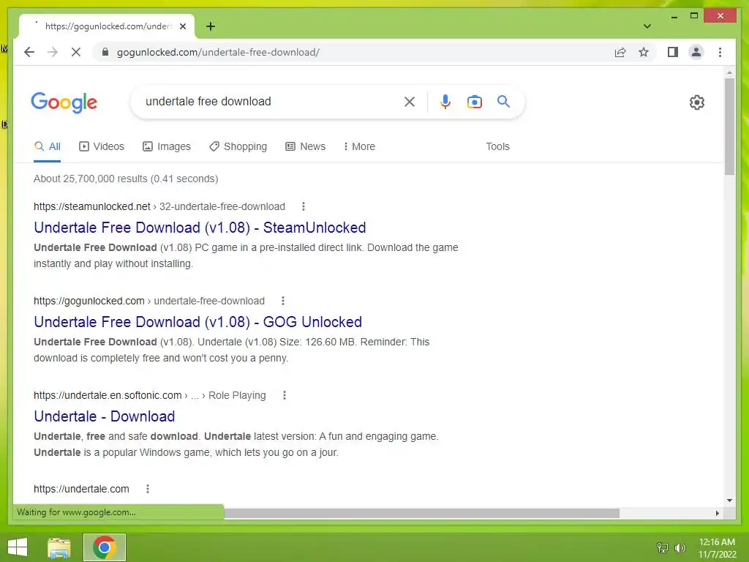The height and width of the screenshot is (562, 749).
Task: Open the browser side panel icon
Action: [673, 52]
